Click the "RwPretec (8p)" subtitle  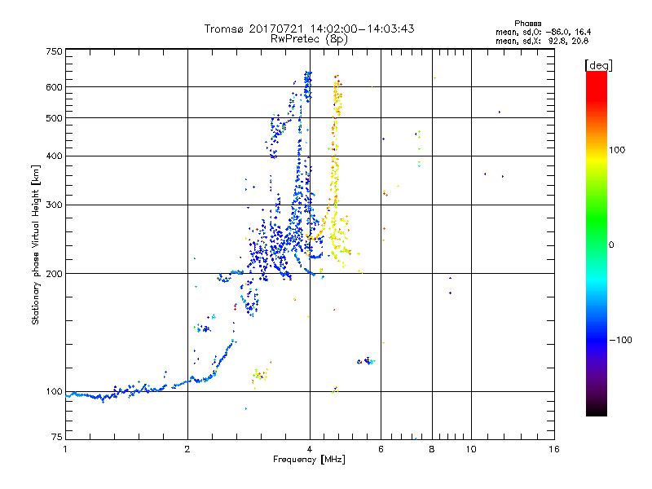tap(309, 39)
